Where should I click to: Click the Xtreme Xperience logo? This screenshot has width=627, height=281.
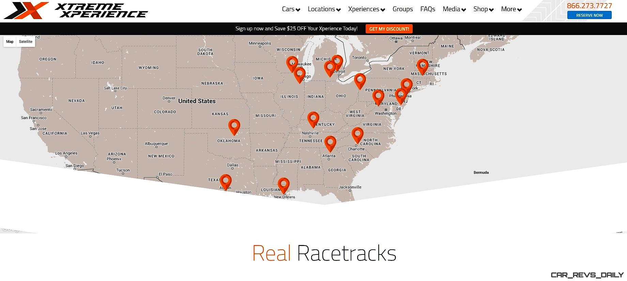pos(76,10)
